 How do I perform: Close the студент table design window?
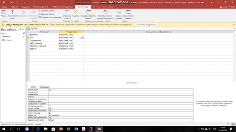coord(234,29)
